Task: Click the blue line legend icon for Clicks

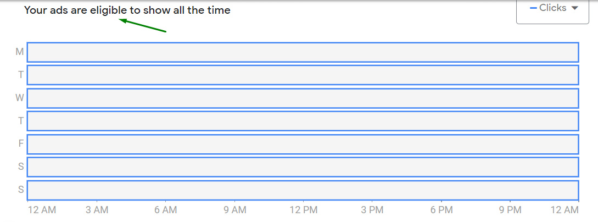Action: click(533, 8)
